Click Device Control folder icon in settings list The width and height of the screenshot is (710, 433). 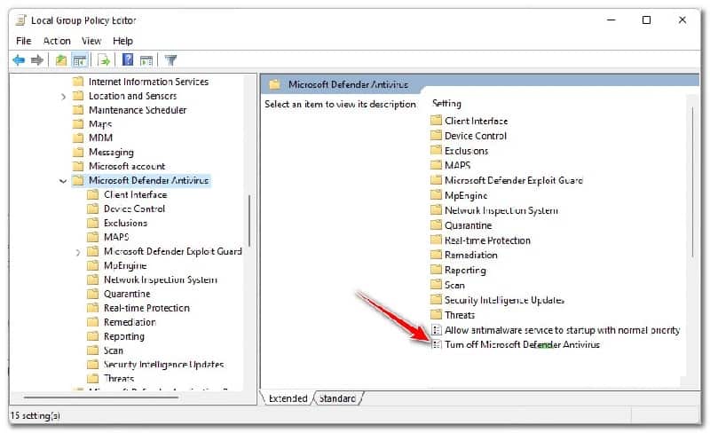[x=436, y=136]
